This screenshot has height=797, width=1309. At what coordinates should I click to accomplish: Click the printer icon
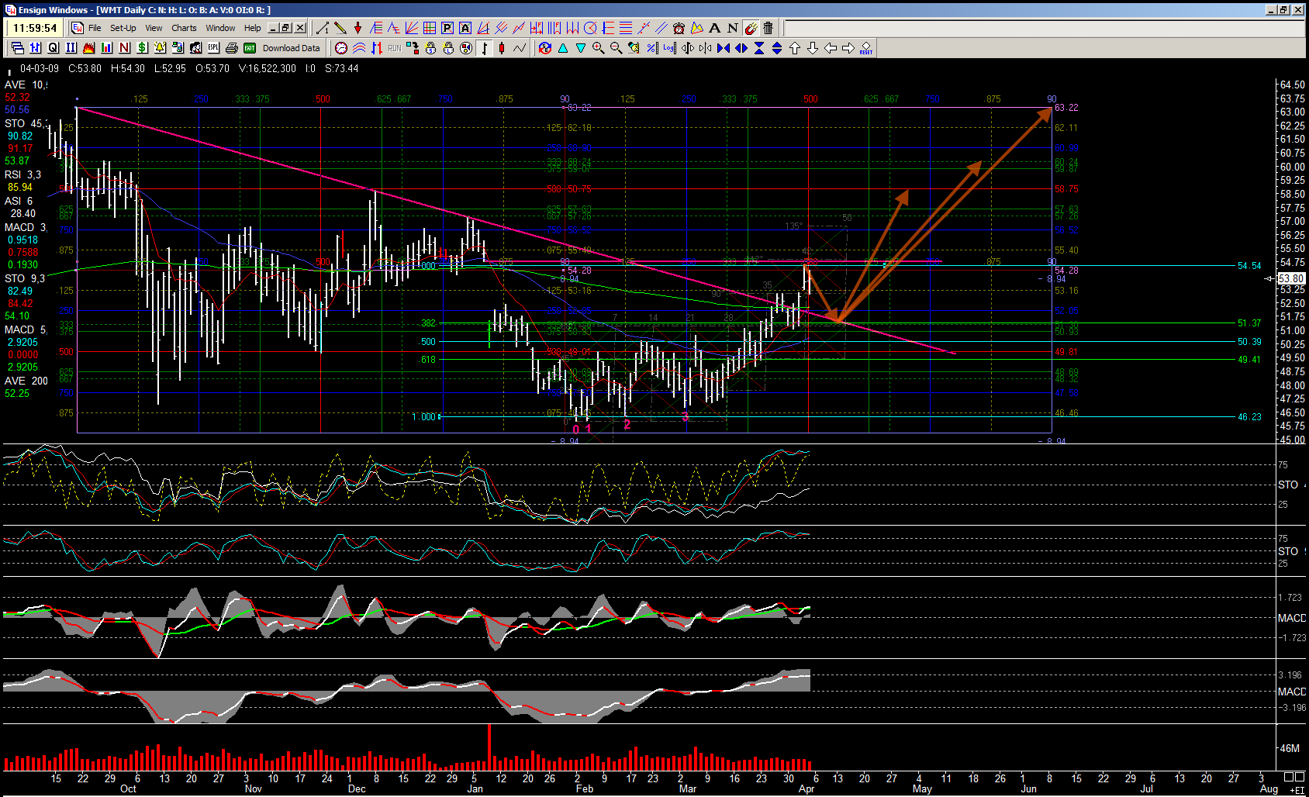[231, 48]
